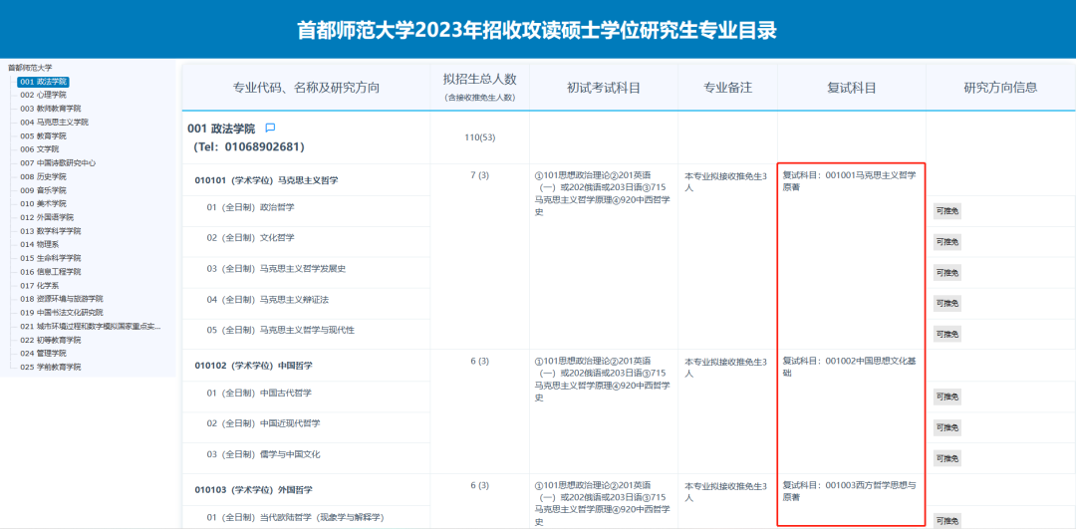Select 012 外国语学院 tree entry
This screenshot has width=1076, height=529.
coord(47,217)
